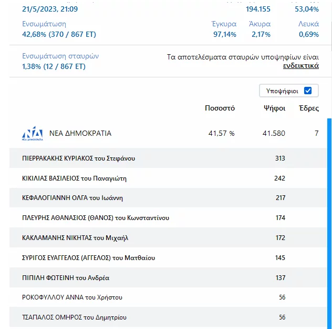
Task: Click the Έδρες column header
Action: (308, 108)
